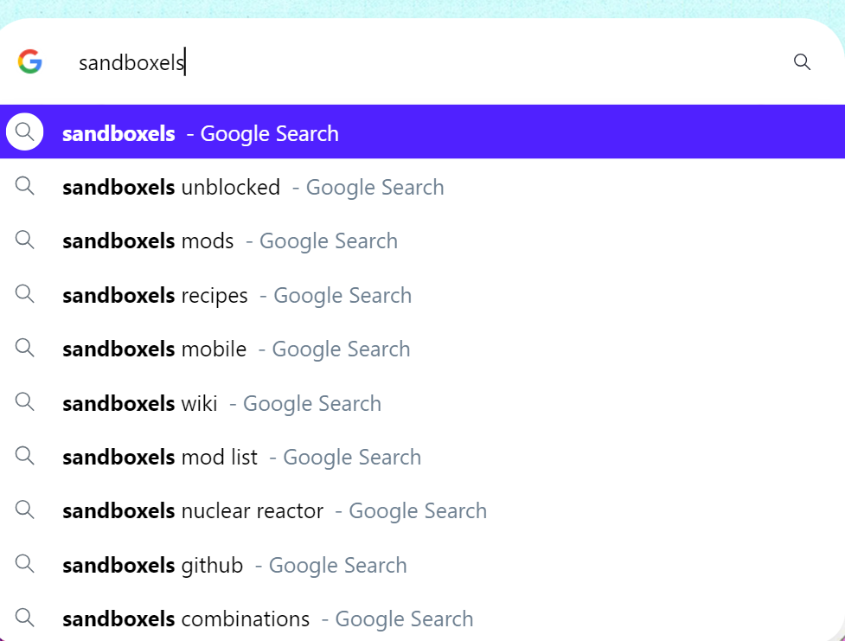Click the Google G logo
Viewport: 845px width, 641px height.
29,62
